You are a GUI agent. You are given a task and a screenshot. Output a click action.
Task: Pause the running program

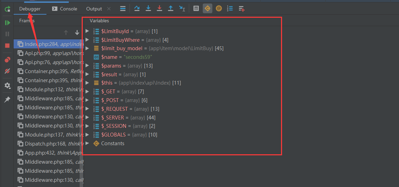point(7,34)
